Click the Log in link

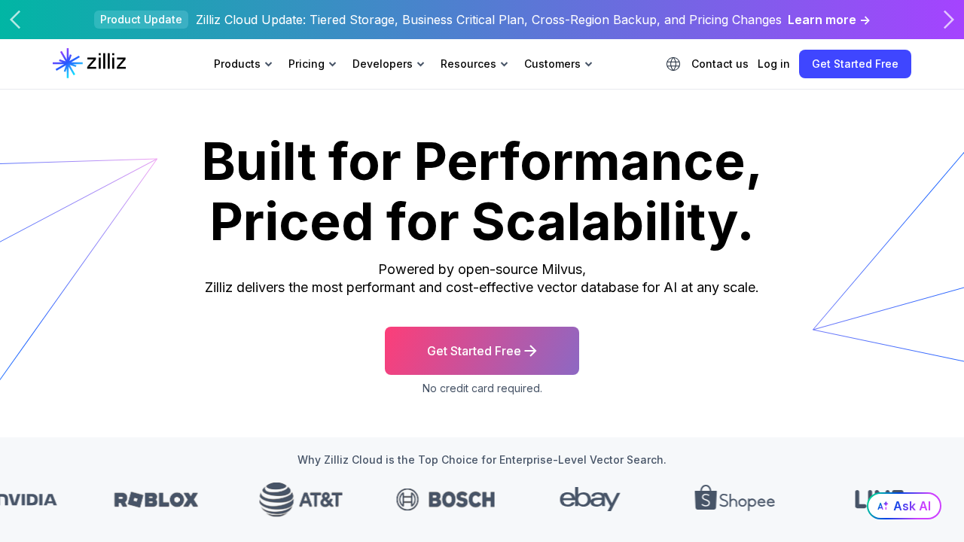tap(773, 64)
